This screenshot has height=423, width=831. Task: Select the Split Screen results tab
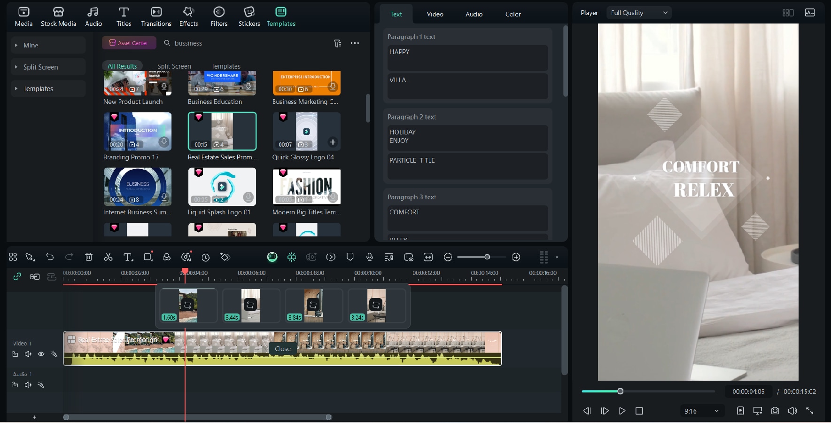click(x=174, y=66)
